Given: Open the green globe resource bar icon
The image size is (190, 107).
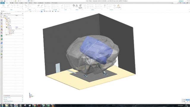Looking at the screenshot, I should pyautogui.click(x=1, y=36).
